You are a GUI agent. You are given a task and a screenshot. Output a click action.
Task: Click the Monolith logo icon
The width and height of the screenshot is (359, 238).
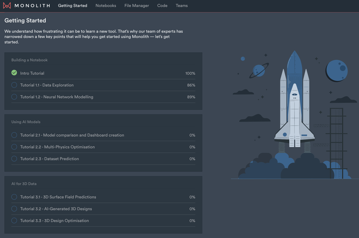tap(7, 5)
